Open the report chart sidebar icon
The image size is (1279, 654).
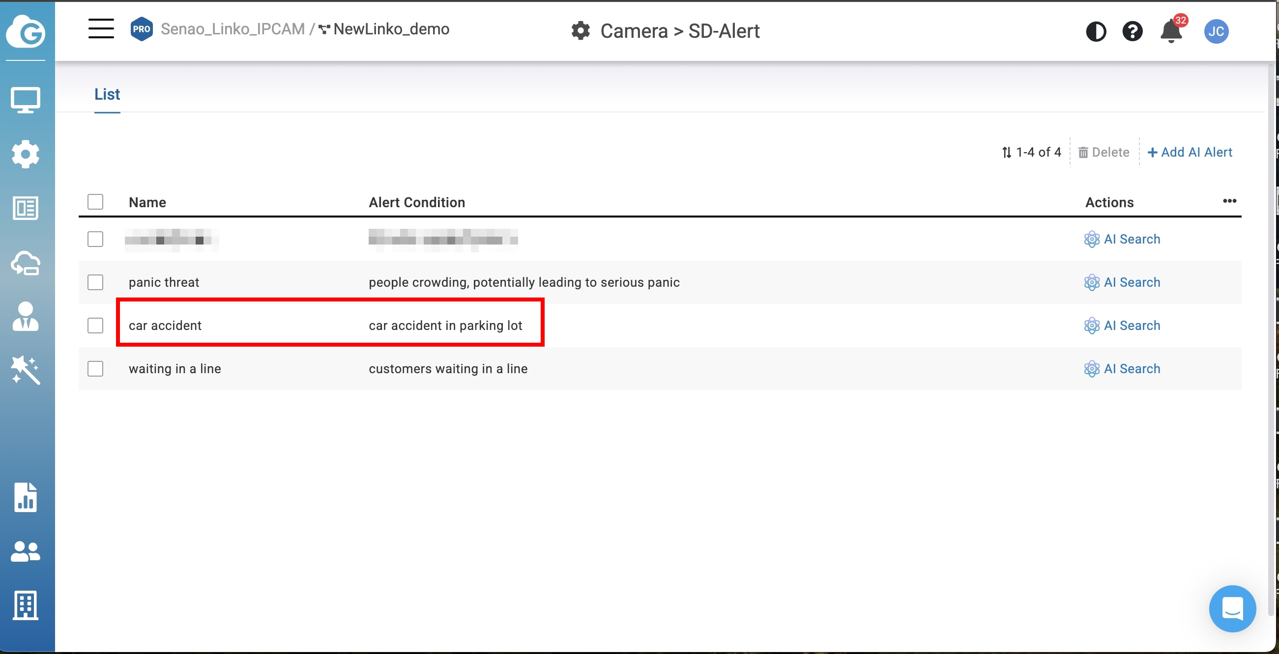coord(26,497)
